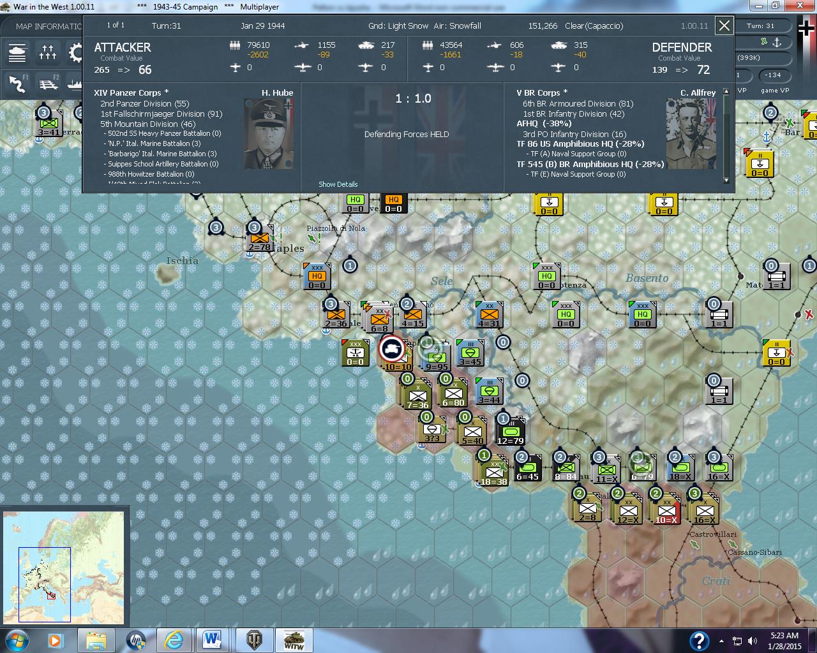Select the blue XXX HQ counter
The image size is (817, 653).
(642, 315)
